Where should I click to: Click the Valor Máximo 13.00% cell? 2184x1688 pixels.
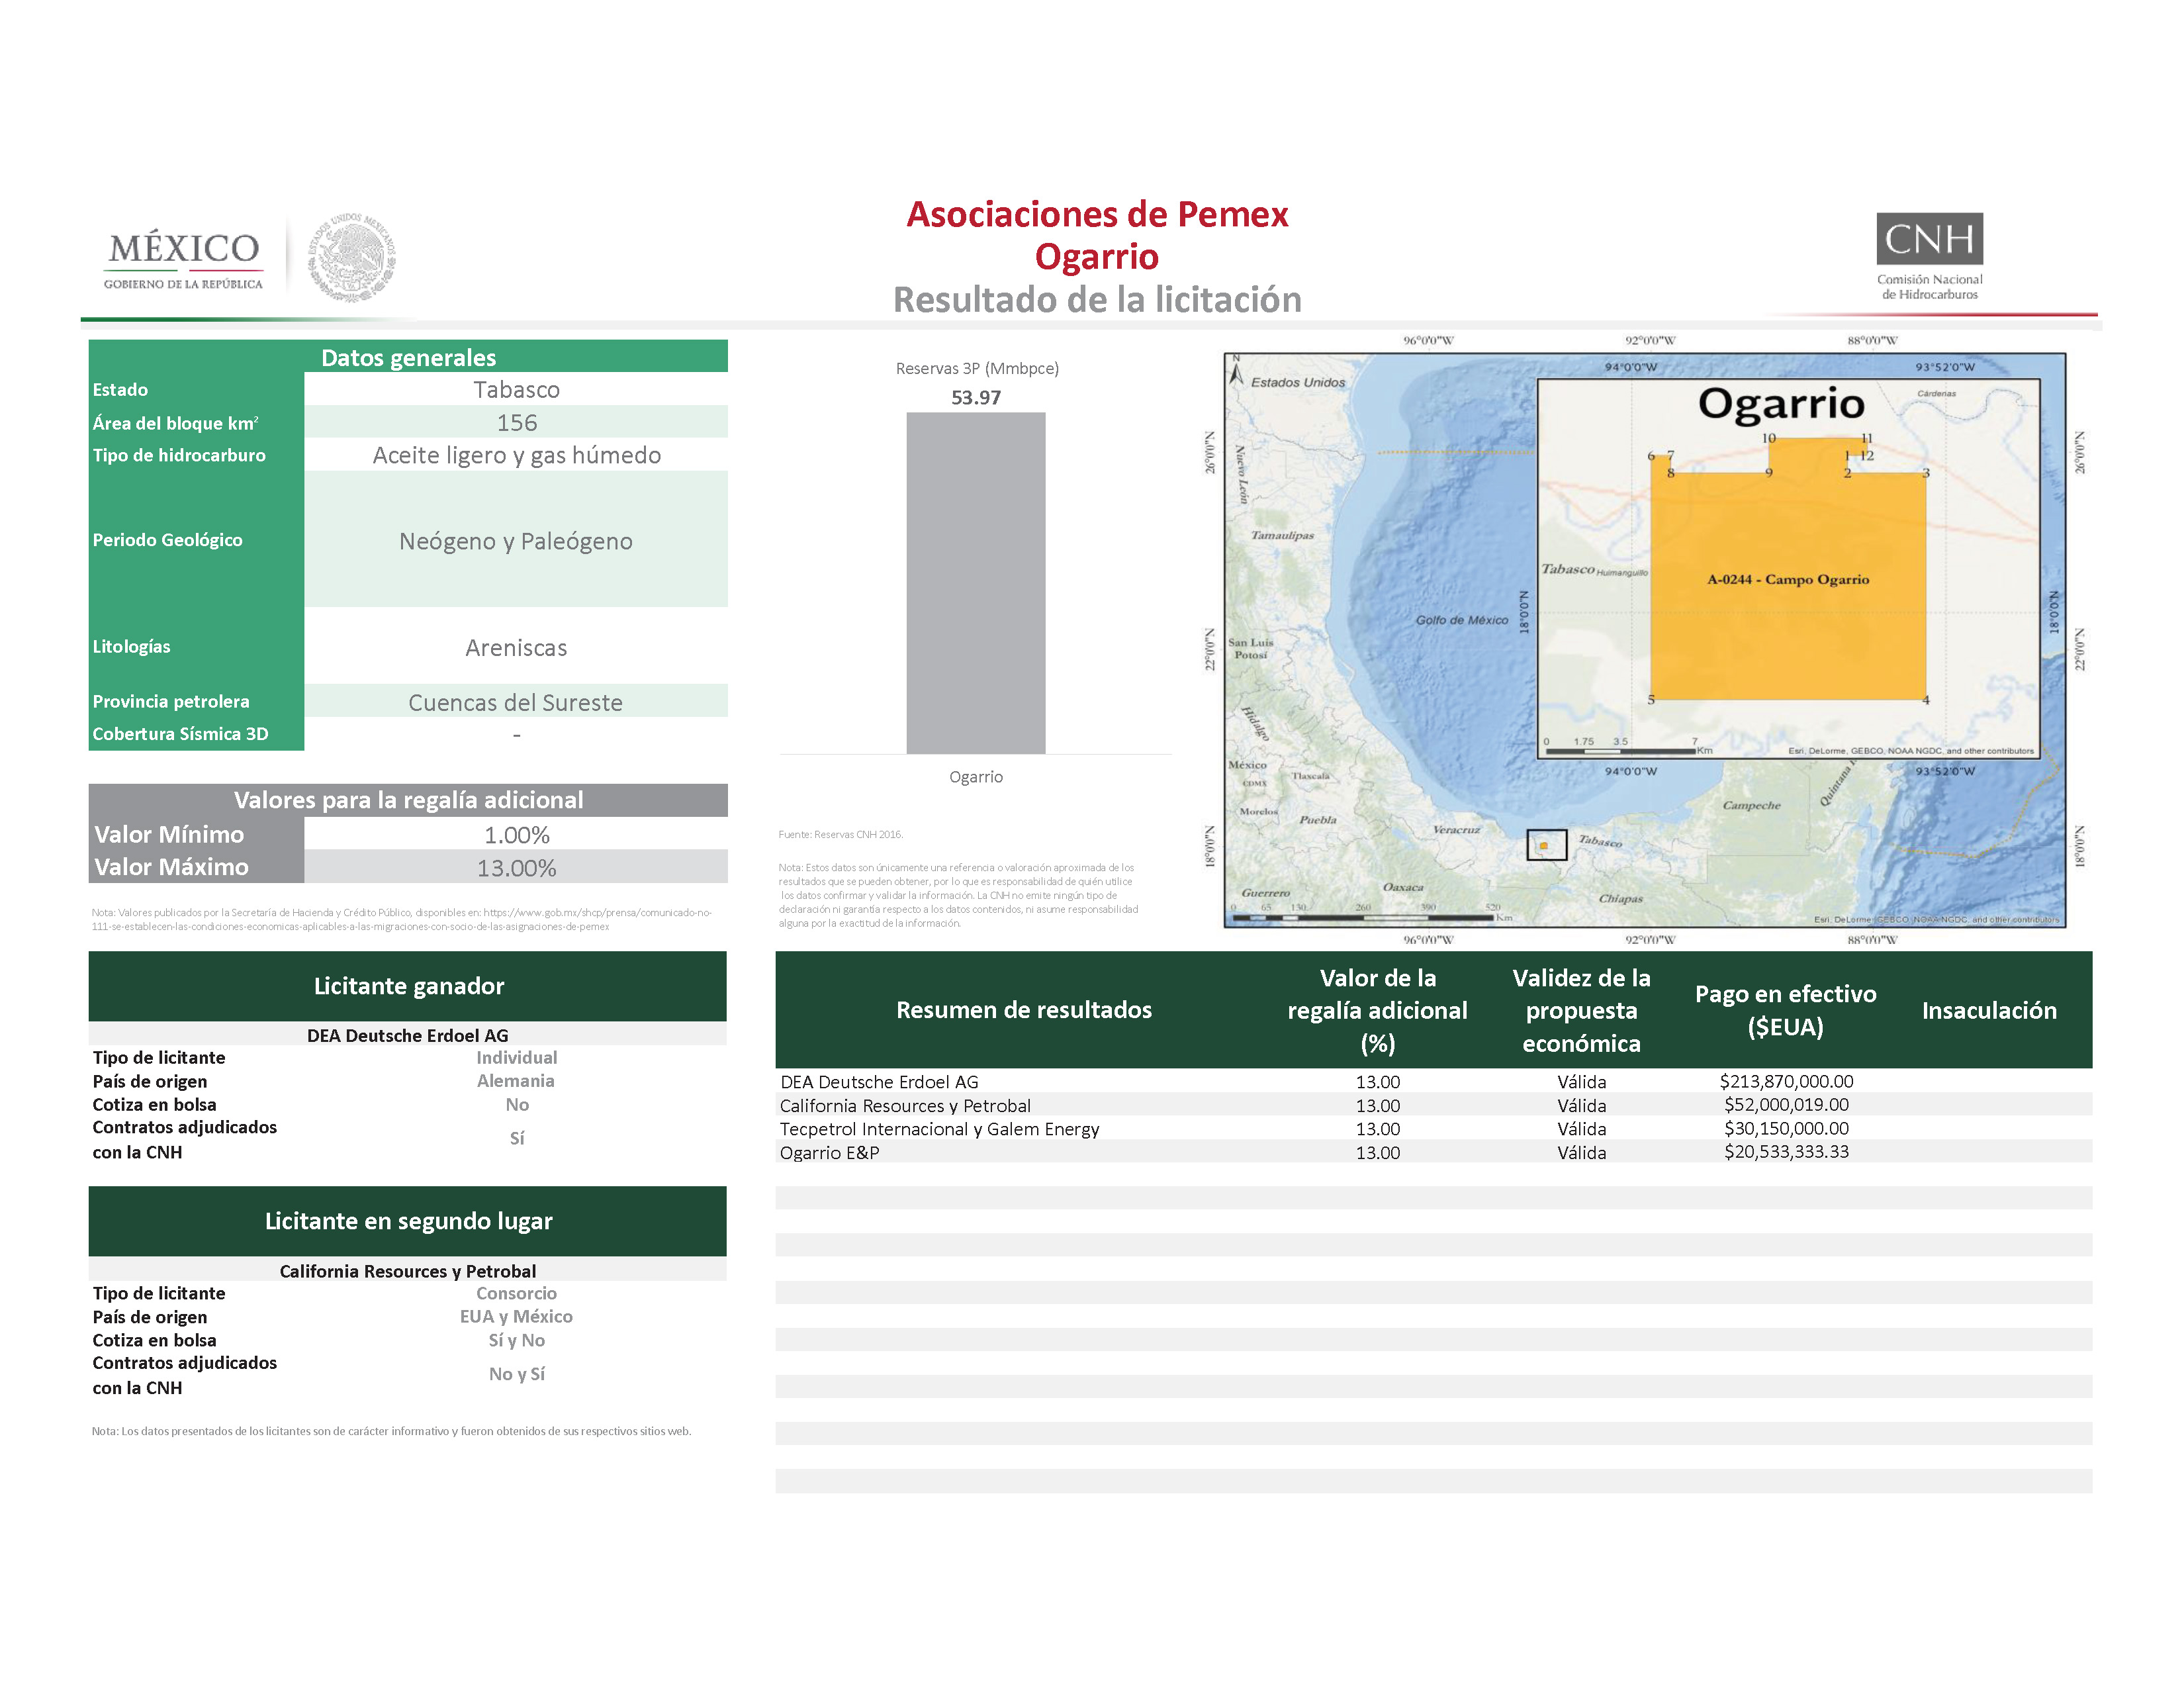point(516,868)
